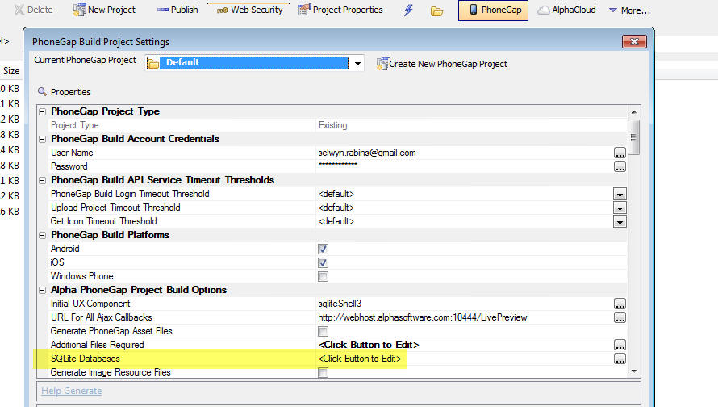Click the PhoneGap toolbar button

click(493, 10)
